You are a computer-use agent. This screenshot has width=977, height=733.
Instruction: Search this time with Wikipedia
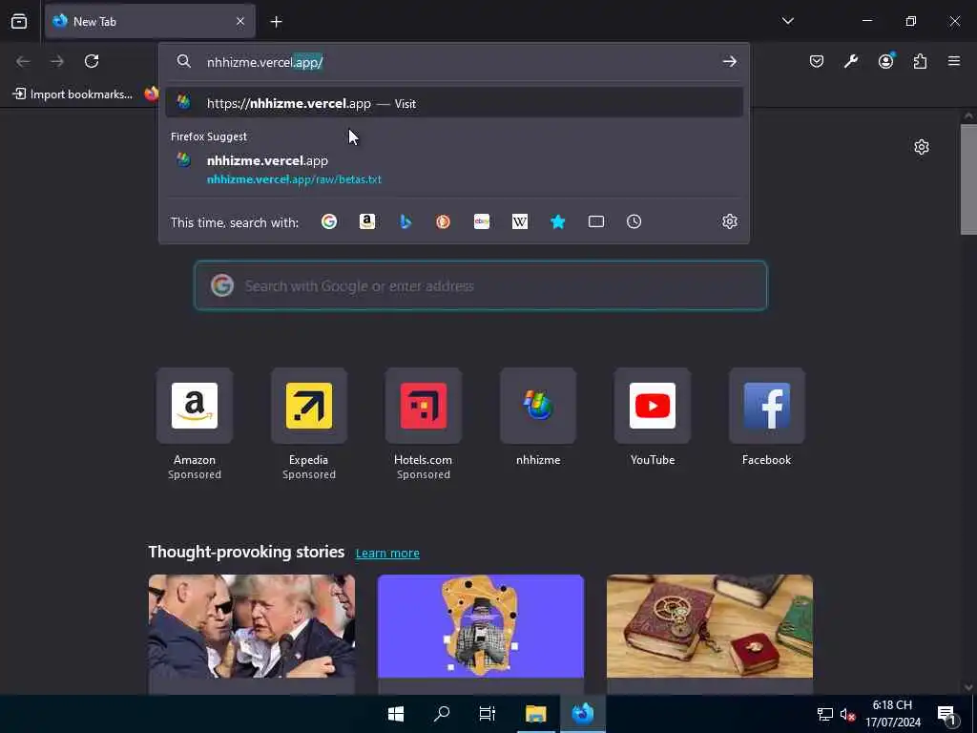coord(520,221)
